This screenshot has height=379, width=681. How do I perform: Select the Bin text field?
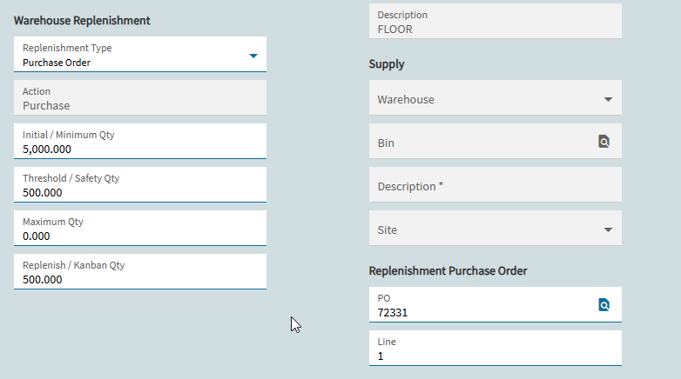[x=482, y=142]
